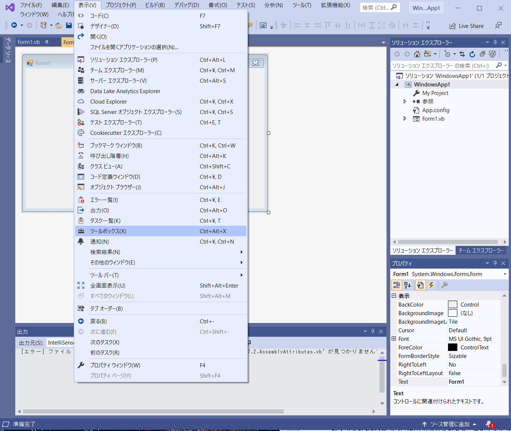Expand the Font property plus sign
The image size is (511, 431).
click(394, 339)
